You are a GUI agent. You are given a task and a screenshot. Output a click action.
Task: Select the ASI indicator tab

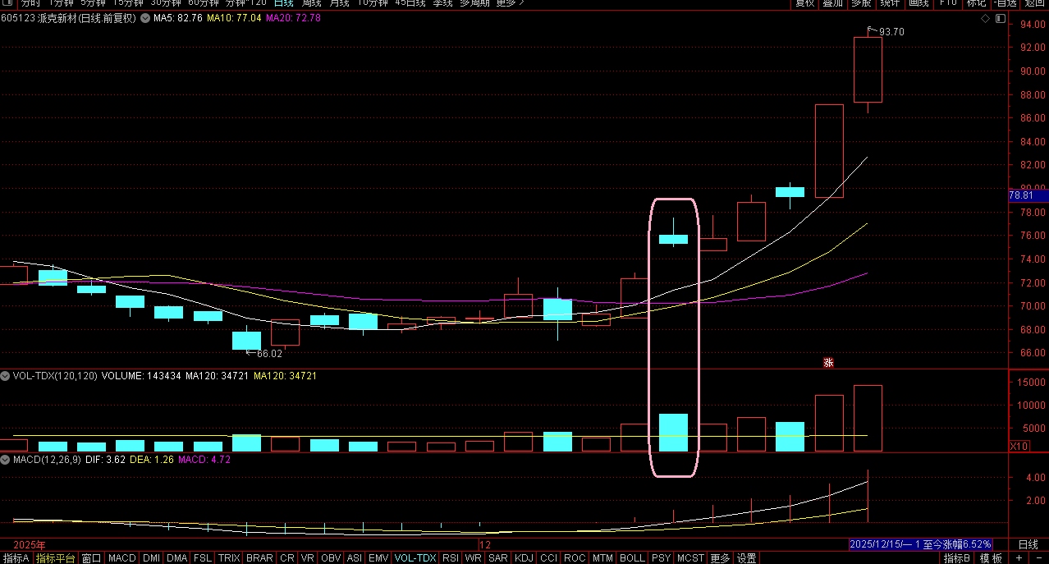[x=355, y=558]
